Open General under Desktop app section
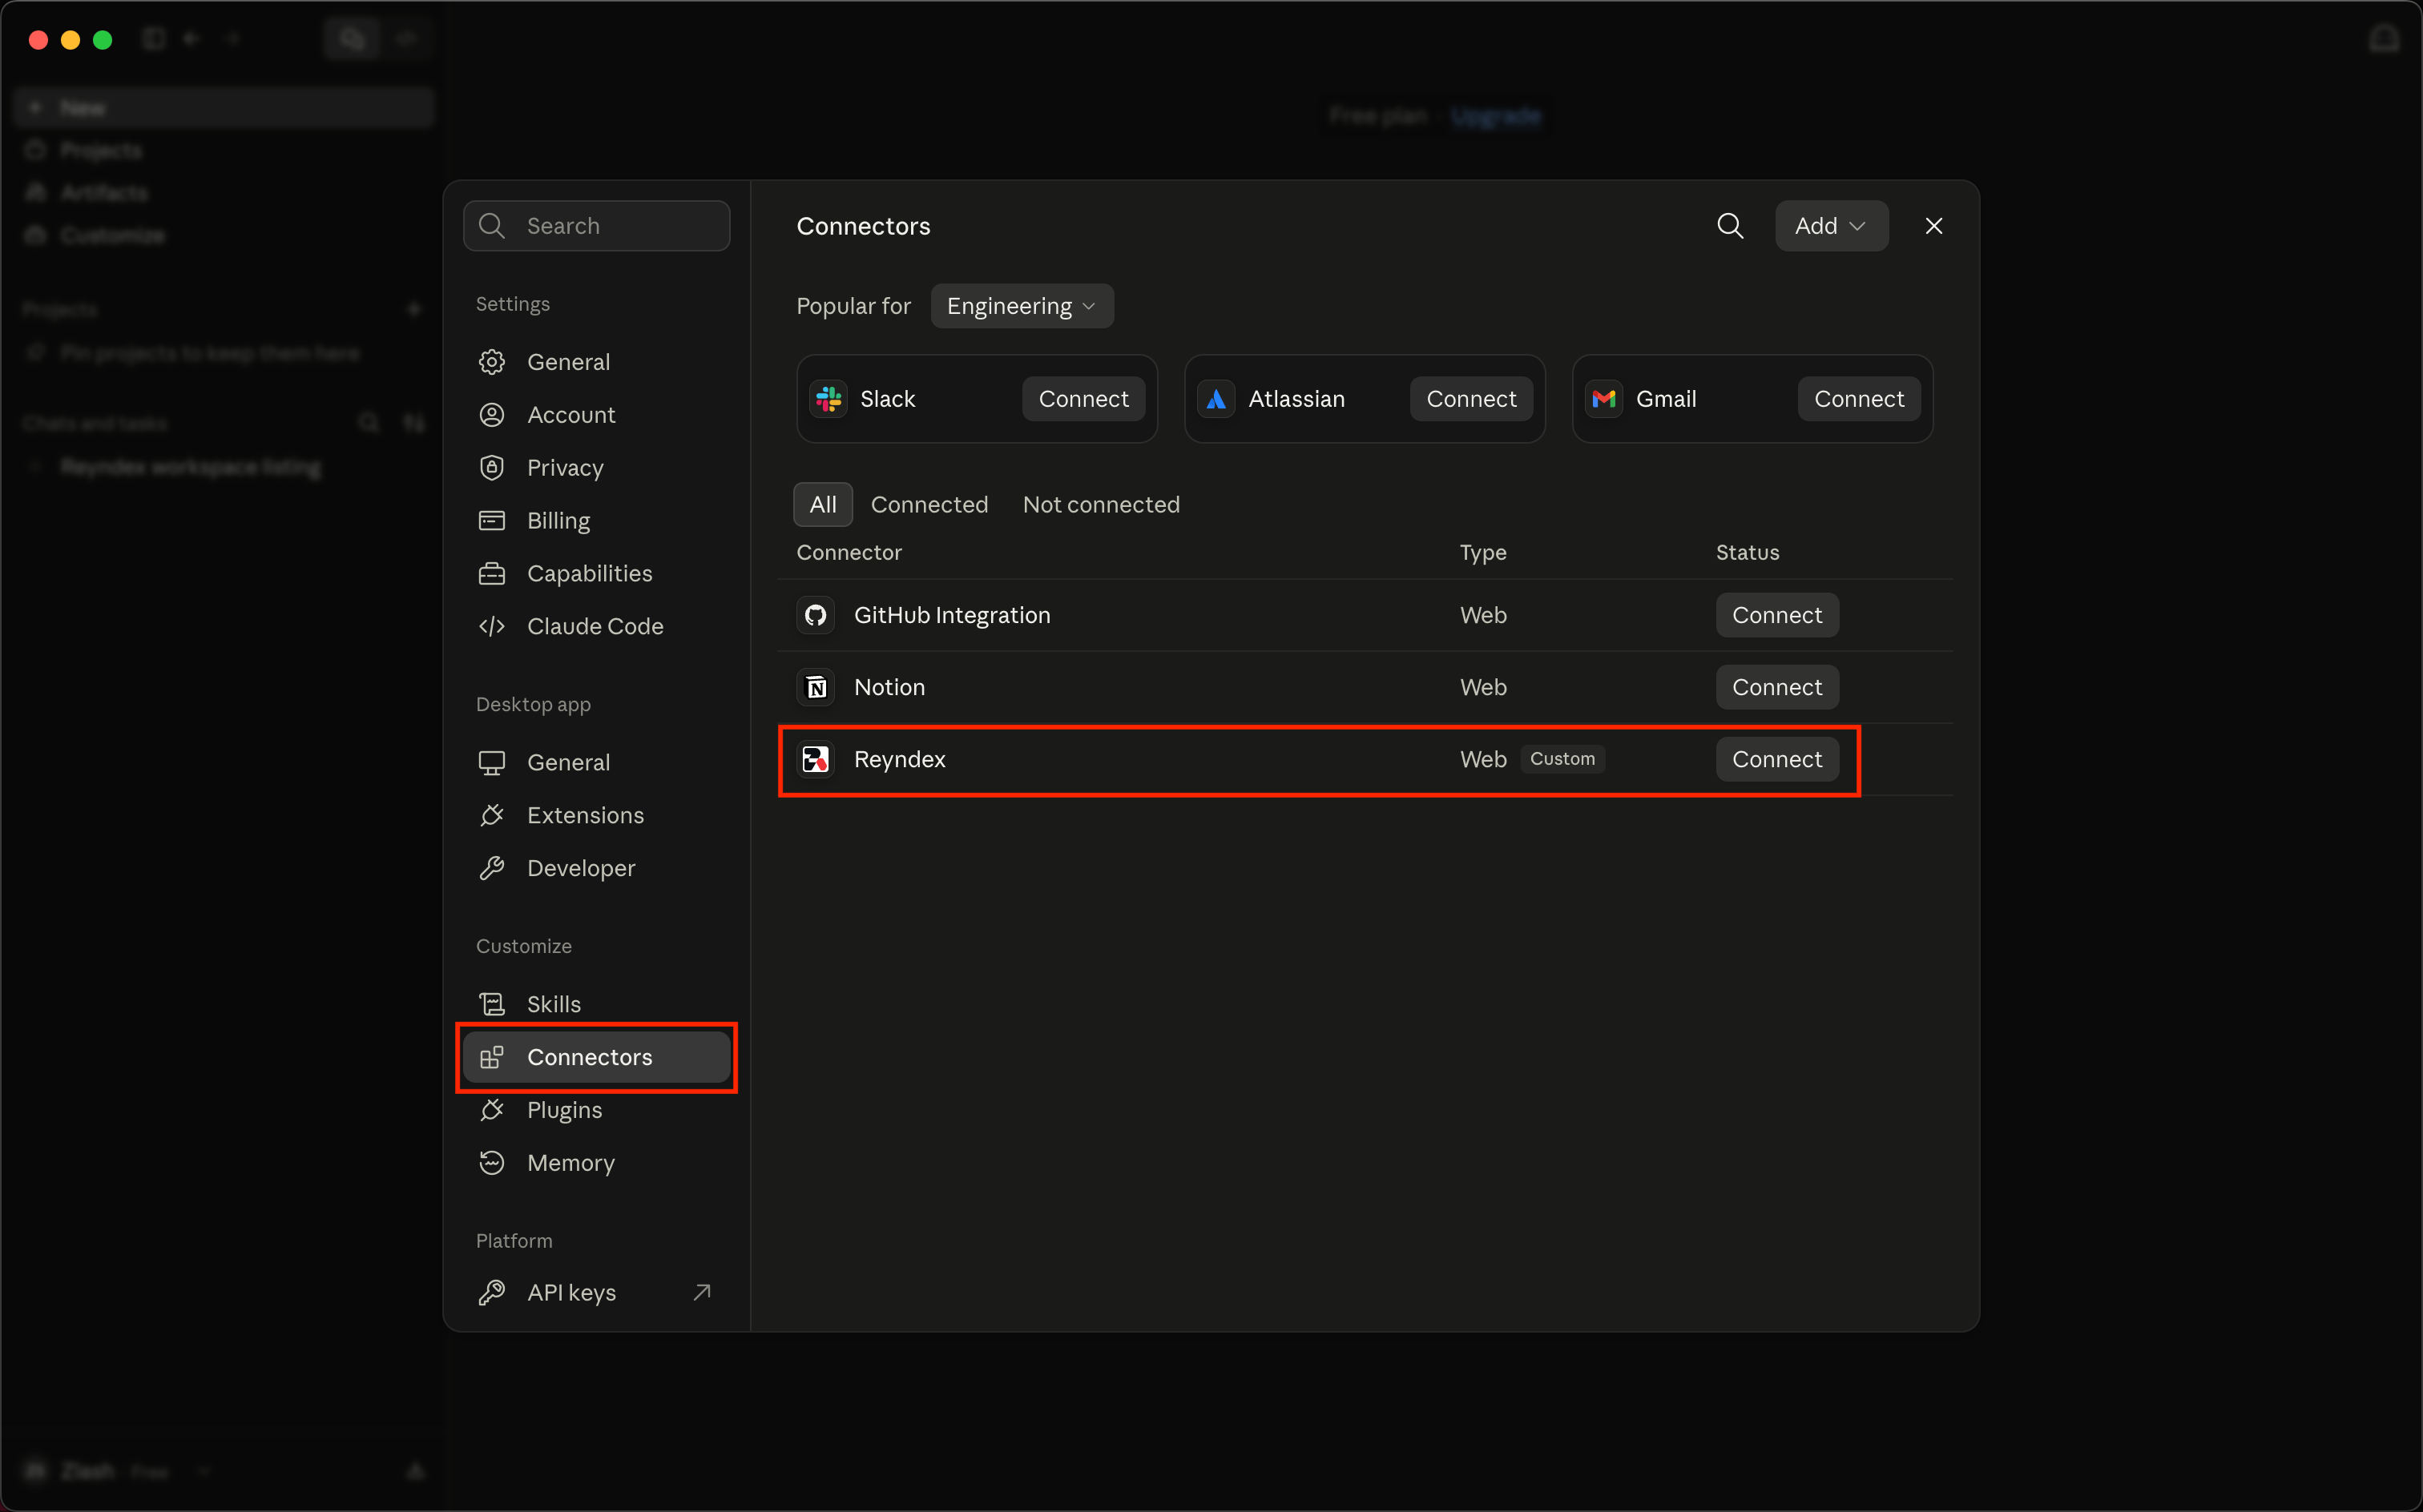Viewport: 2423px width, 1512px height. [x=596, y=763]
